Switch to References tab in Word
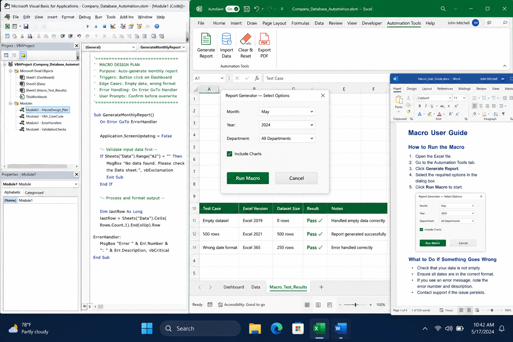513x342 pixels. 445,89
